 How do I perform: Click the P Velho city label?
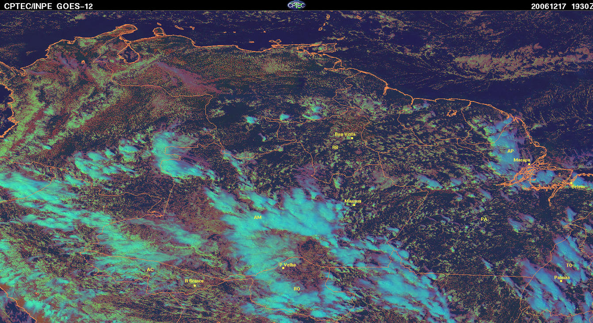(x=288, y=265)
